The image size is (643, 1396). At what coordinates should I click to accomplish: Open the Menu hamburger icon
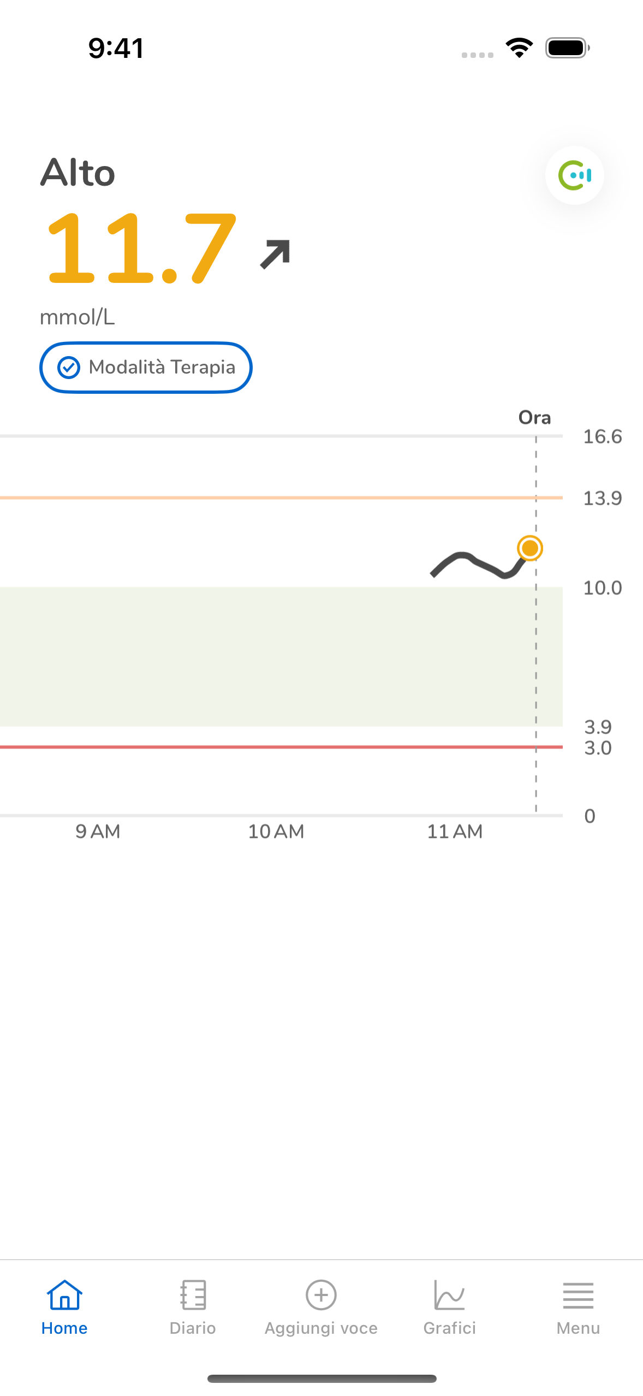(x=578, y=1296)
